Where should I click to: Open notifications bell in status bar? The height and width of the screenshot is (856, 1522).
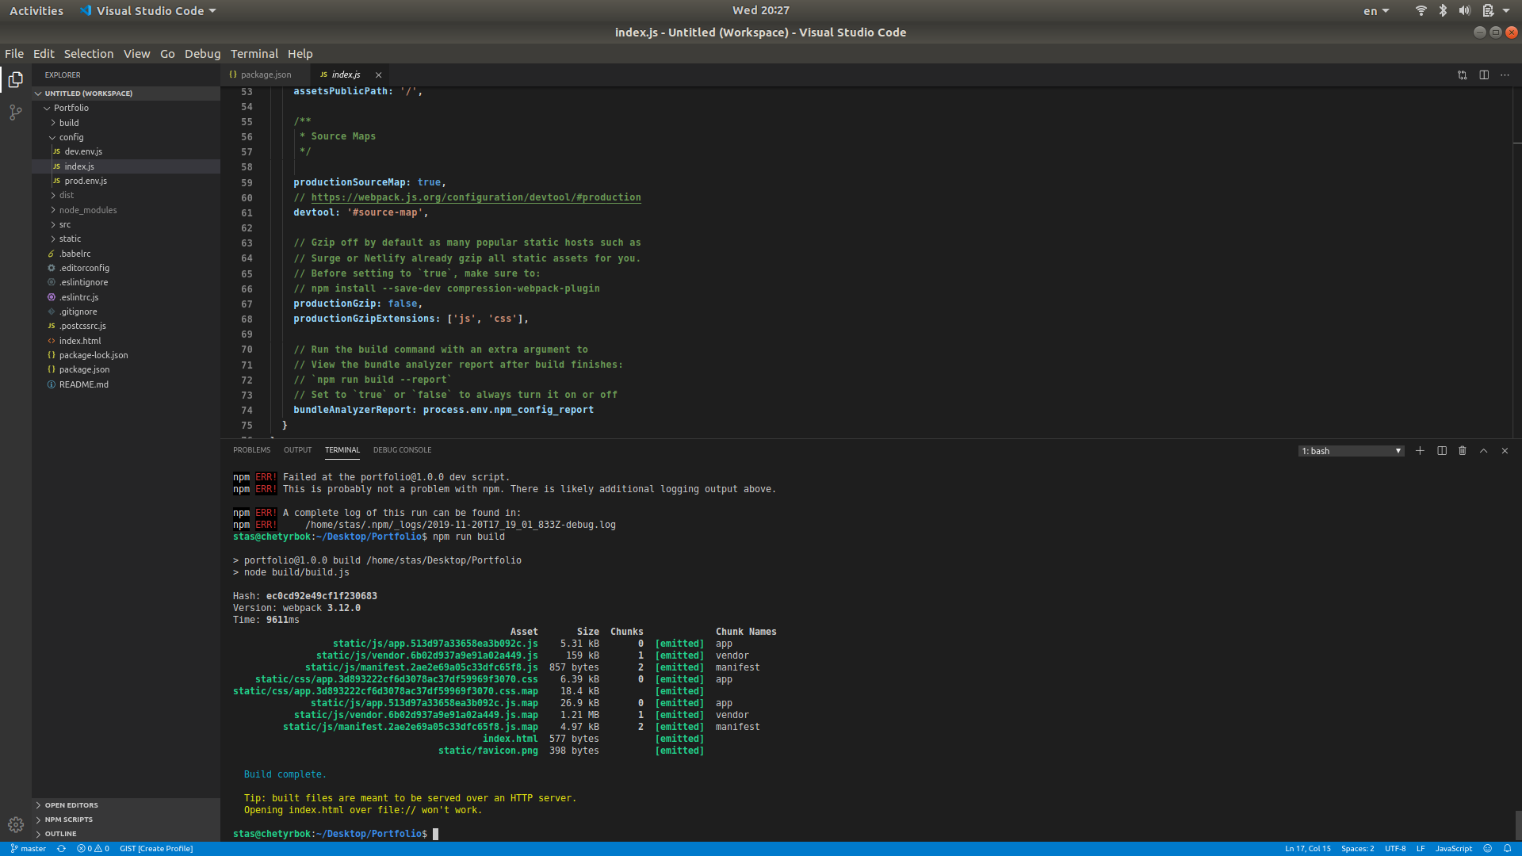pos(1508,849)
